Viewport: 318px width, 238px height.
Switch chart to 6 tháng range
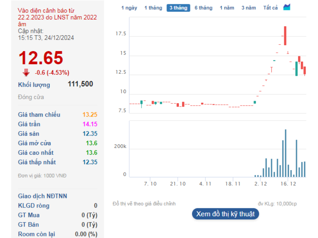click(x=204, y=8)
